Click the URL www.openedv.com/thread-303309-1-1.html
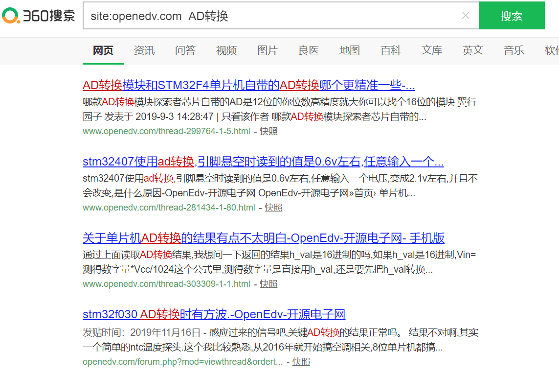Image resolution: width=559 pixels, height=375 pixels. pyautogui.click(x=165, y=283)
